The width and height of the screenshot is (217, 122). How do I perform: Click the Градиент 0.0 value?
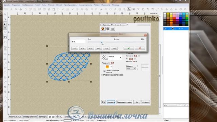click(112, 63)
